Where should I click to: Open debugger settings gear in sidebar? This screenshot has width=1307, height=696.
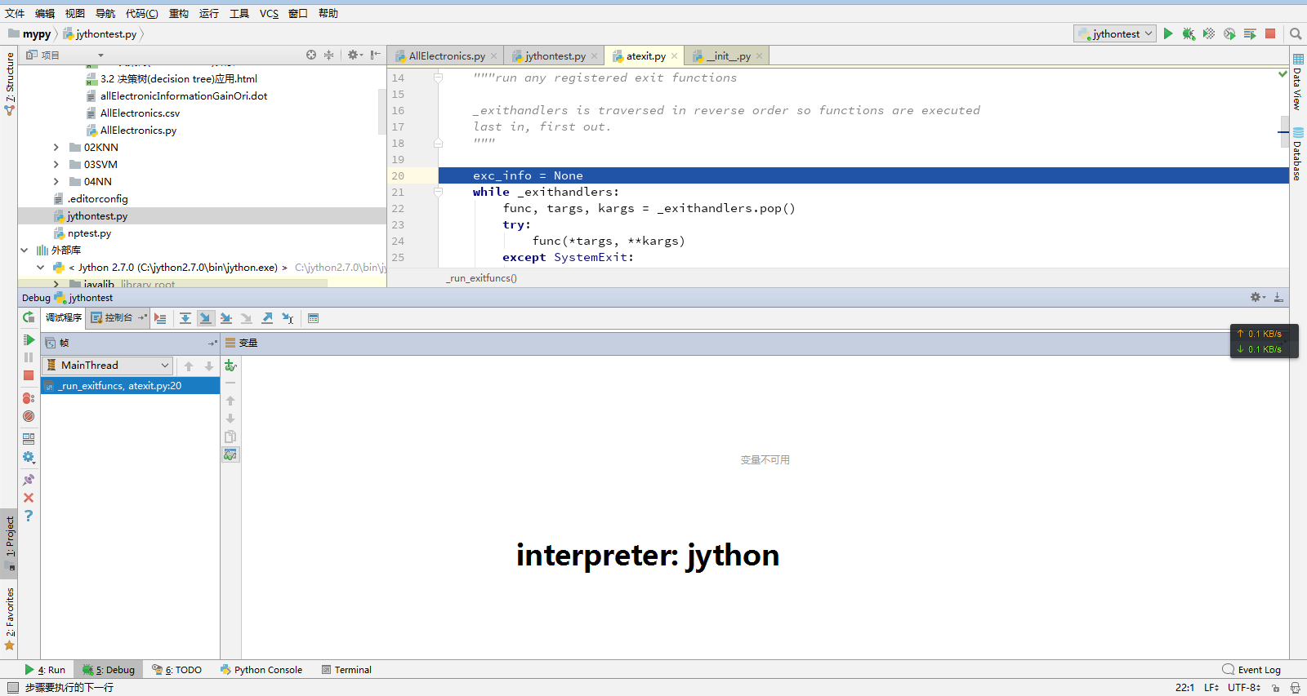pos(29,457)
